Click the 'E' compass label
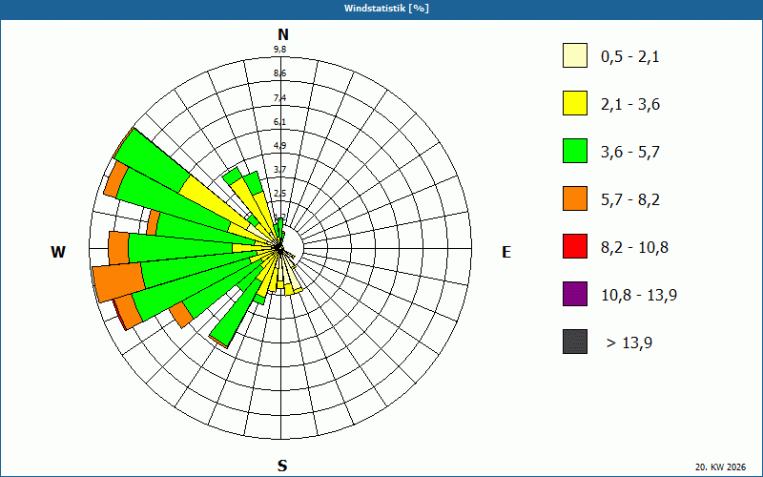Screen dimensions: 763x477 click(x=506, y=252)
